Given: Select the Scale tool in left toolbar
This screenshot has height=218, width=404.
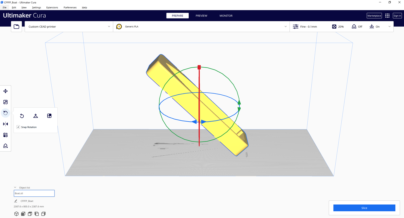Looking at the screenshot, I should coord(5,102).
